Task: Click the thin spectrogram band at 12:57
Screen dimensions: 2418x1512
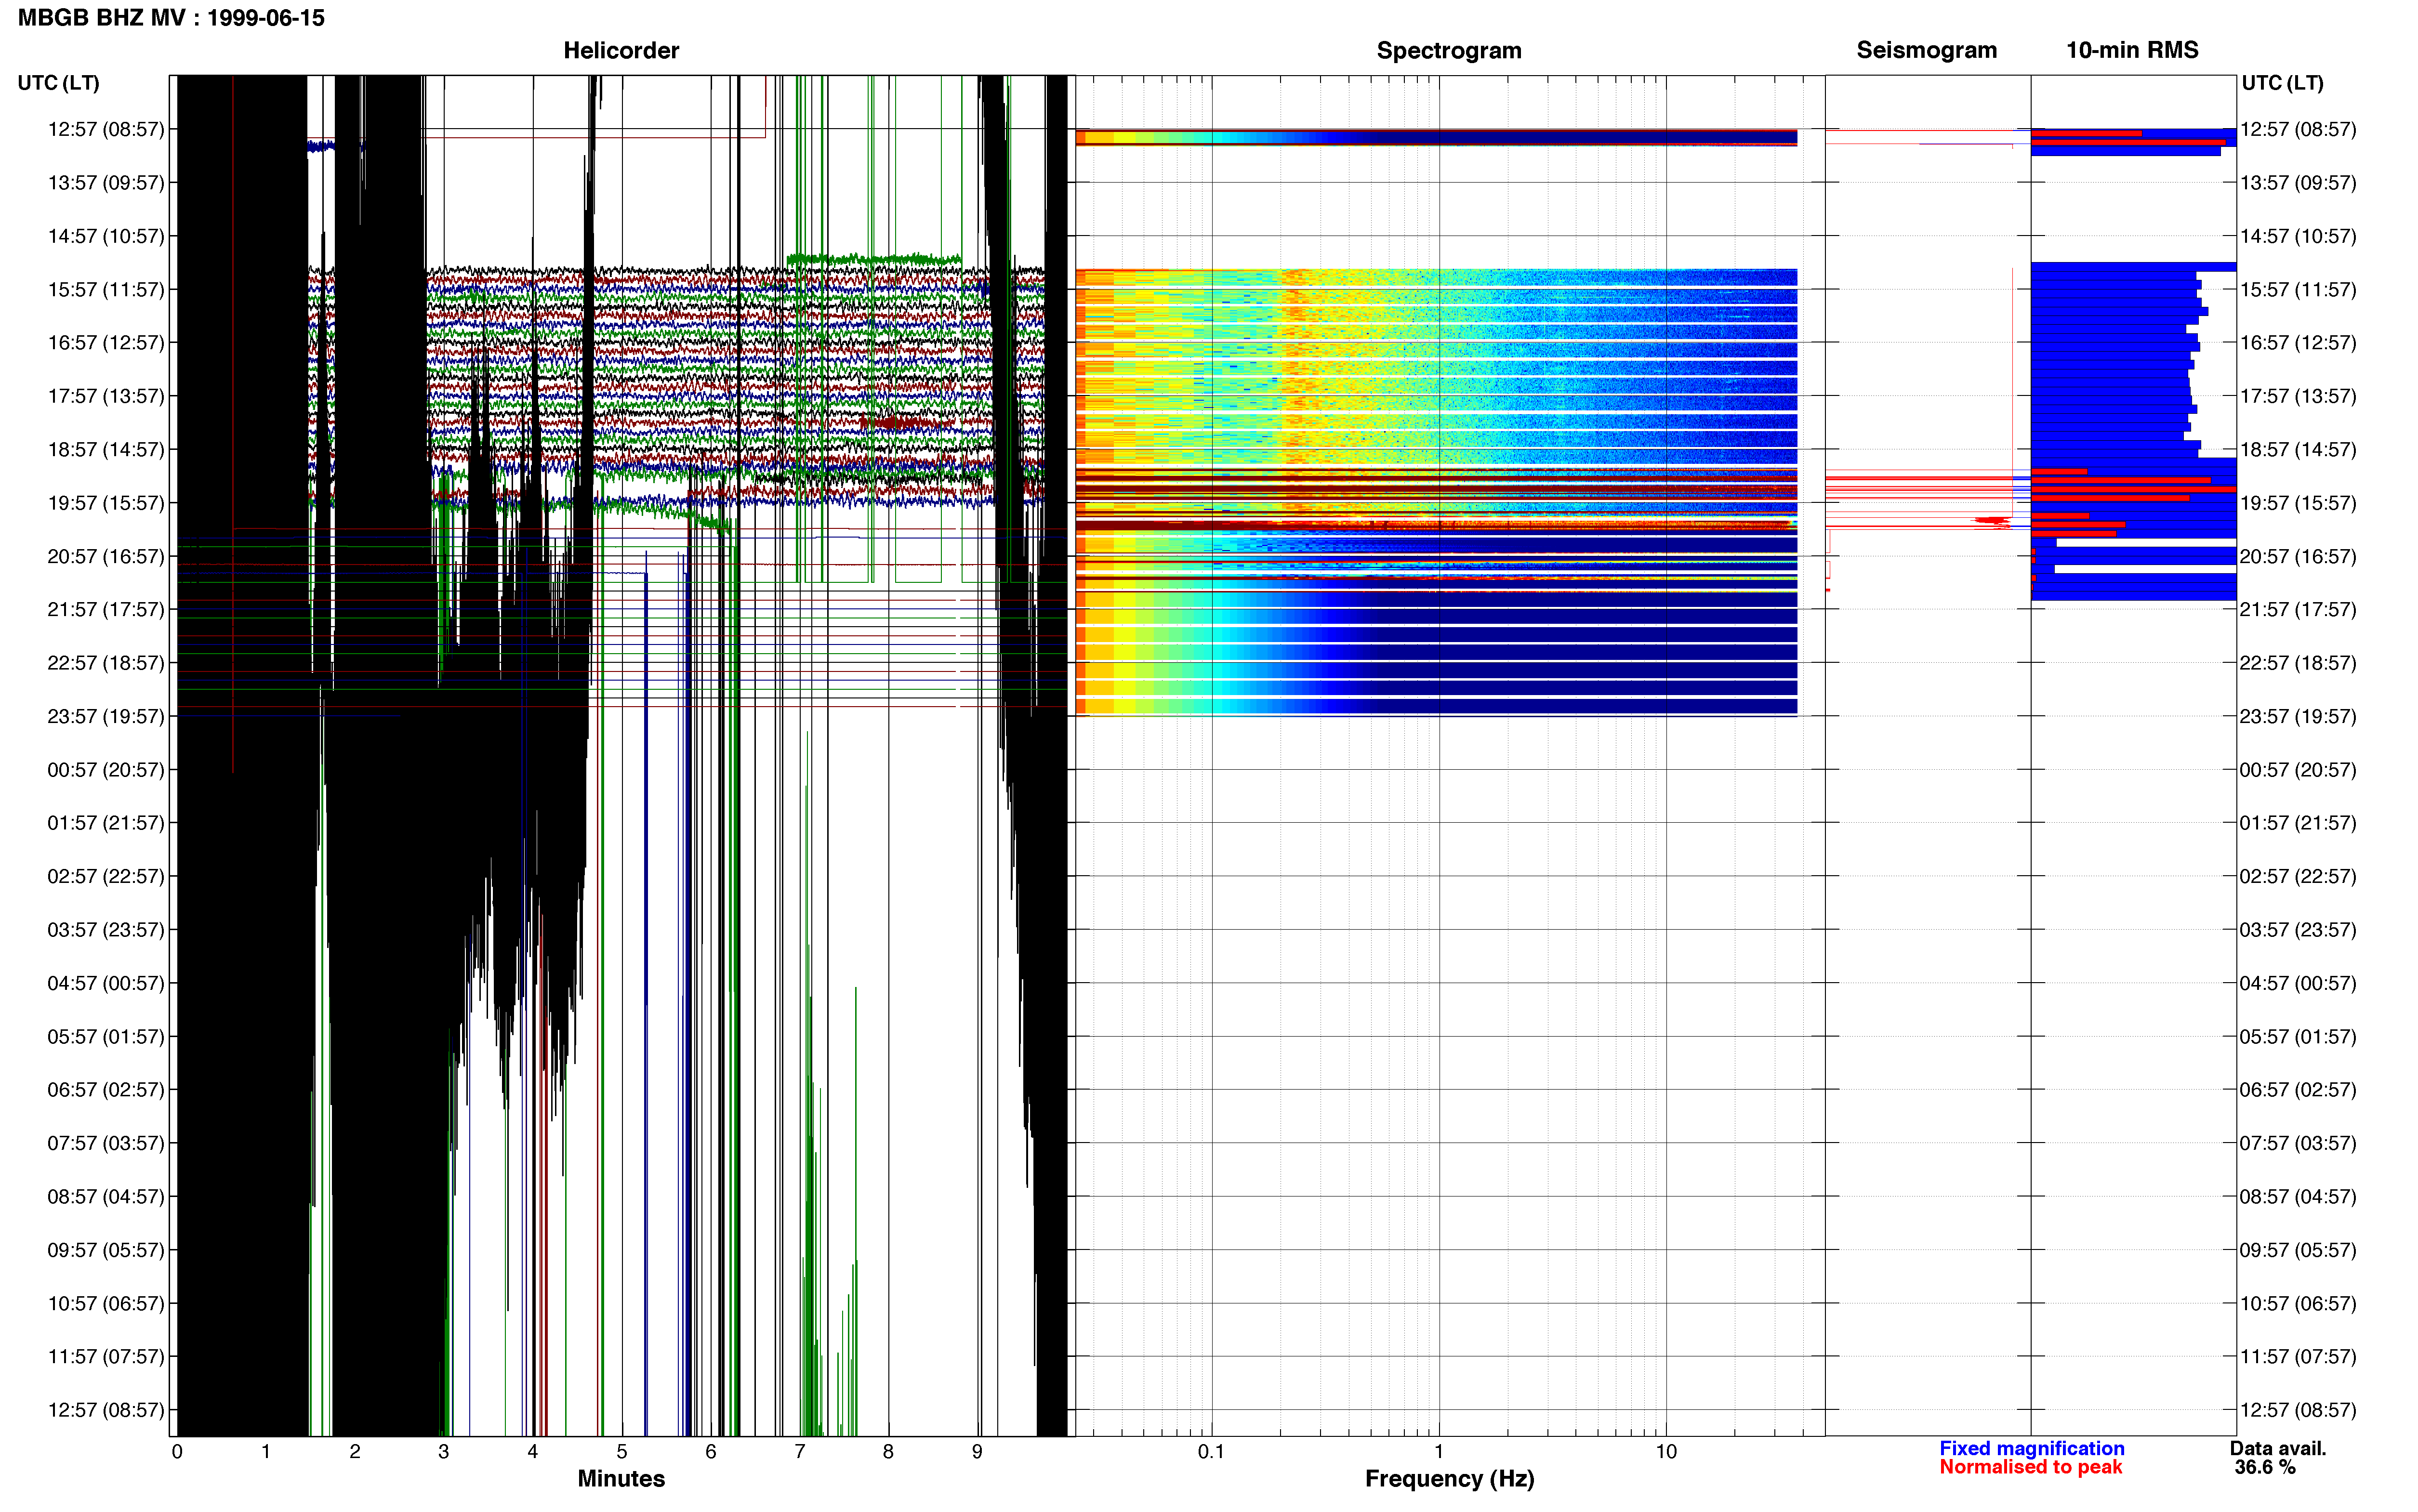Action: (1436, 137)
